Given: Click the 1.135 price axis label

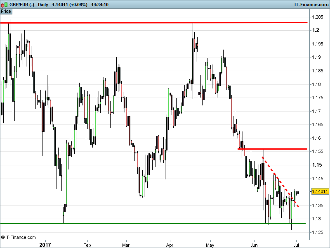Looking at the screenshot, I should (317, 205).
